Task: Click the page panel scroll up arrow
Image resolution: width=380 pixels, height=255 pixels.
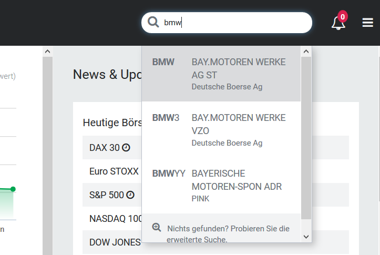Action: 47,52
